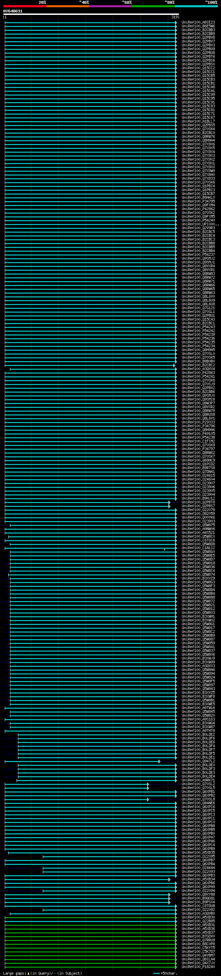Click the green ~80% identity legend segment
The height and width of the screenshot is (976, 221).
point(153,6)
